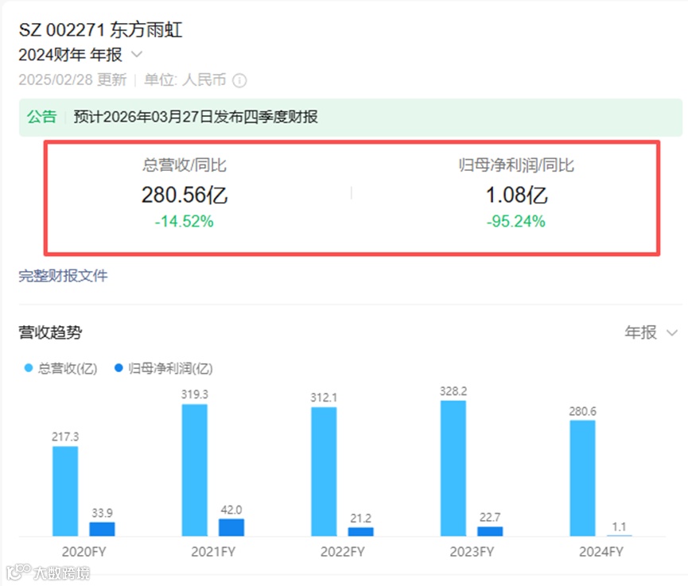Click the 1.1 label above 2024FY profit

[619, 527]
